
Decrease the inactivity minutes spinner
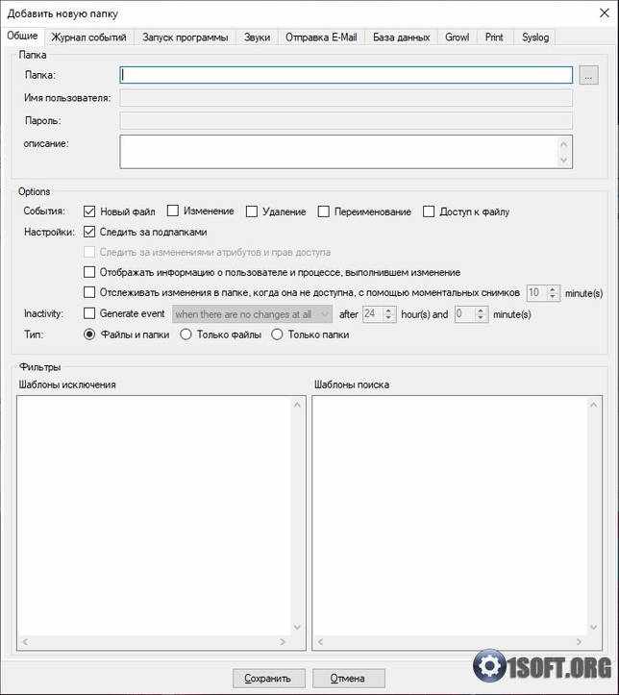tap(481, 318)
